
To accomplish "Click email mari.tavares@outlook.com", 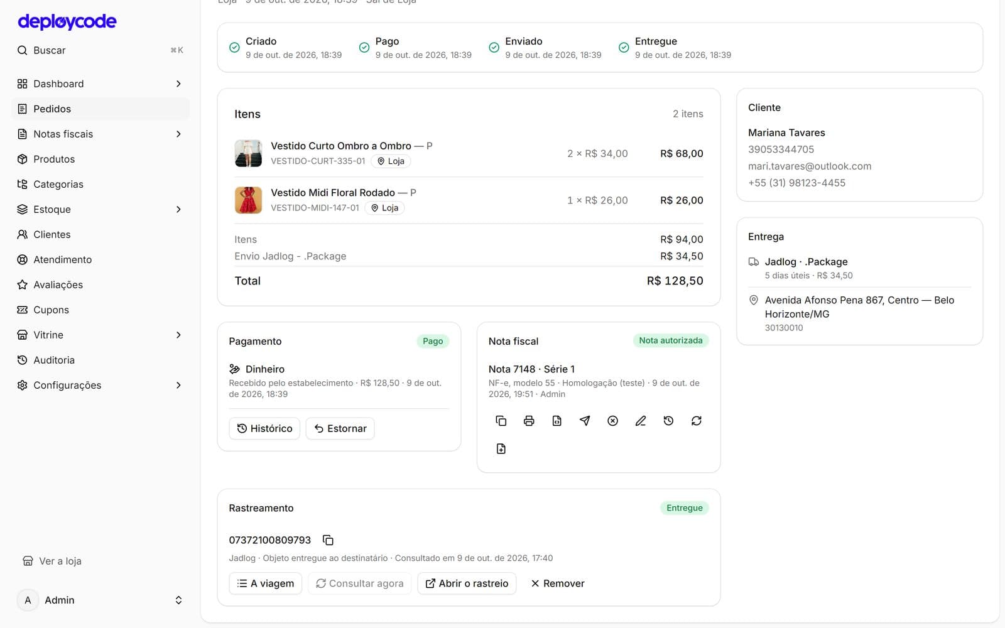I will [x=810, y=166].
